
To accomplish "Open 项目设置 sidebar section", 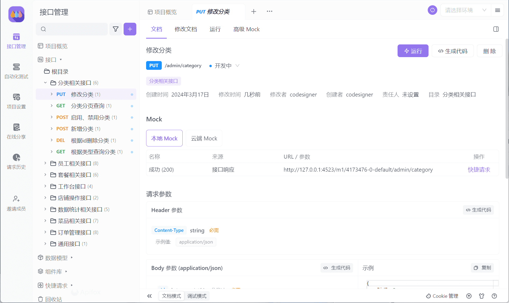I will [x=16, y=102].
